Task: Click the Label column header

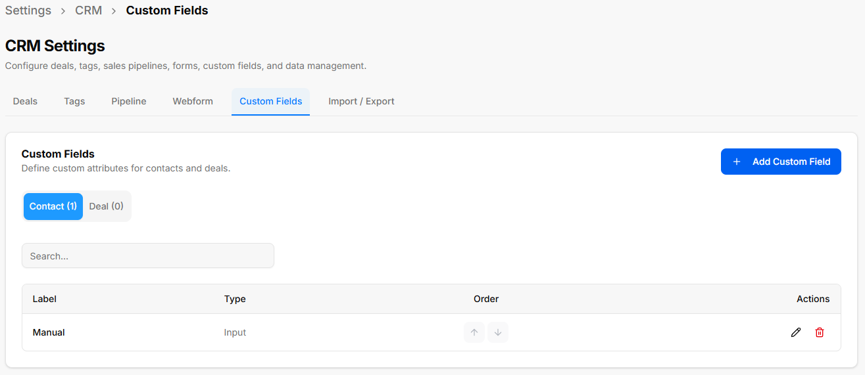Action: (x=45, y=299)
